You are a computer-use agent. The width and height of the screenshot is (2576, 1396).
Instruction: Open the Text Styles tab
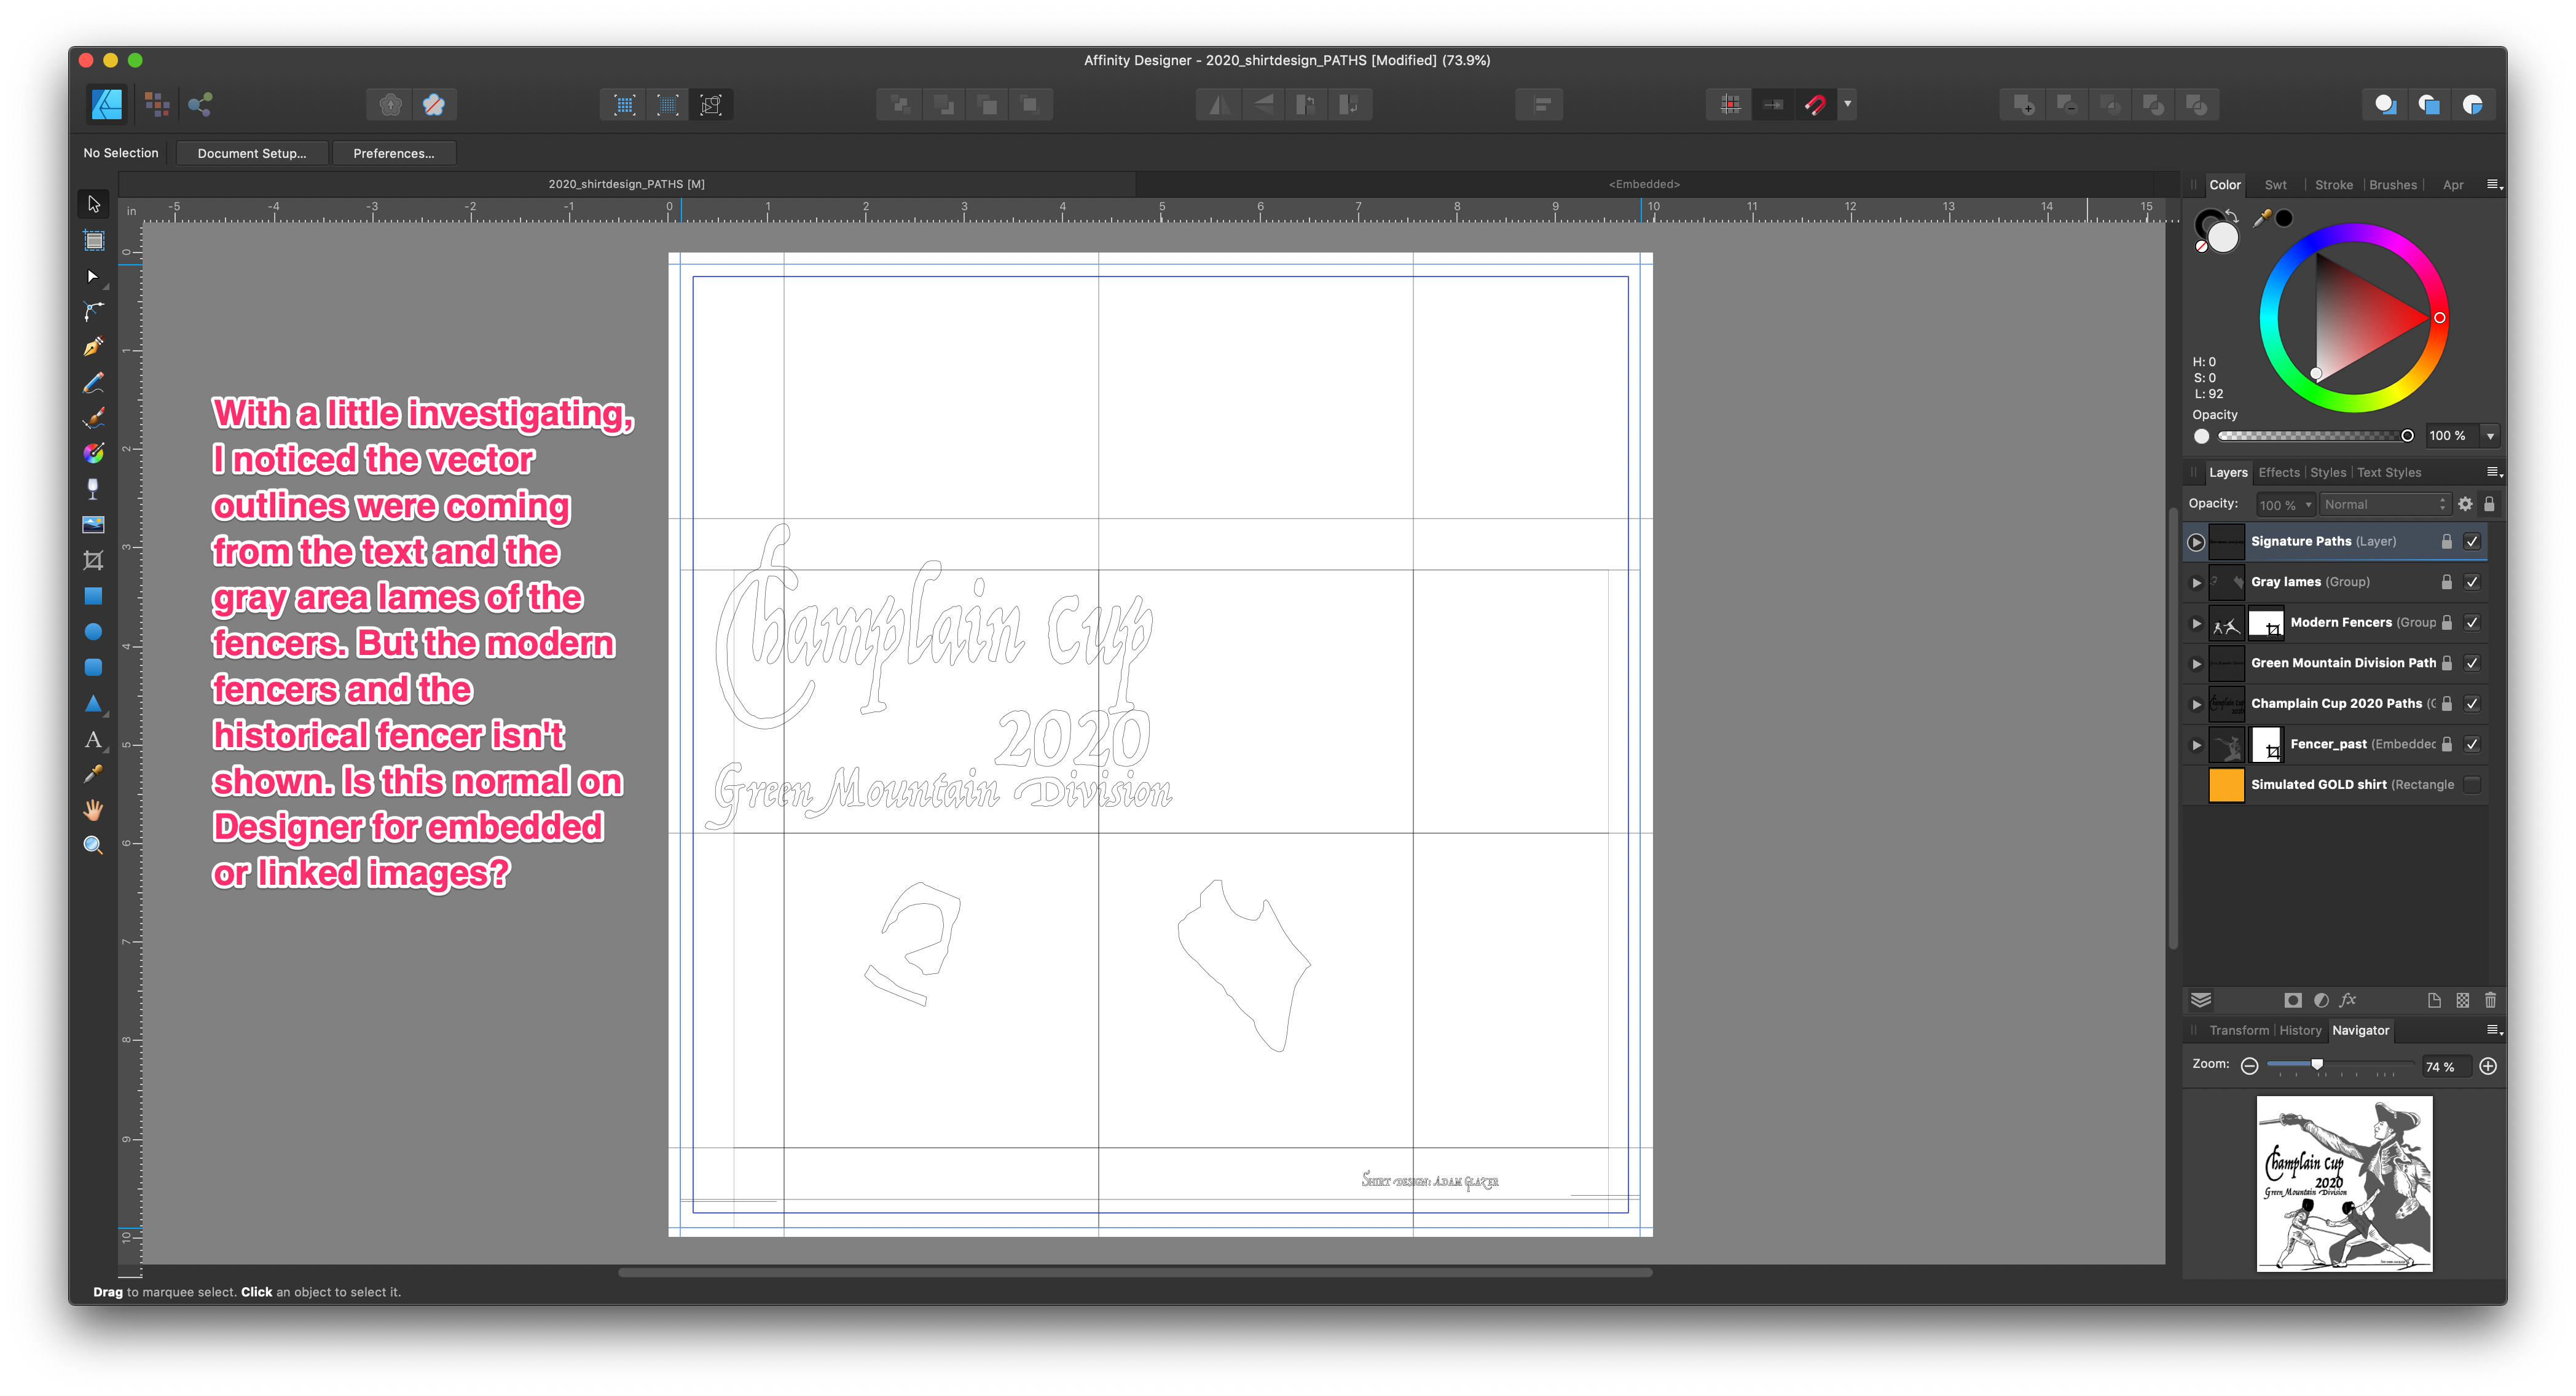2389,473
